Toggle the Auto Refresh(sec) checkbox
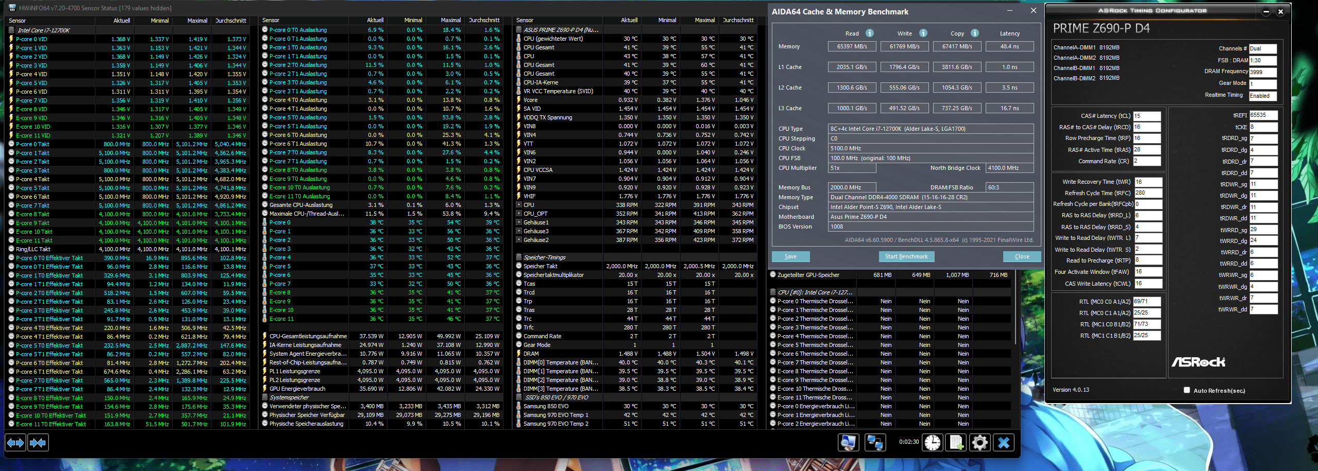 point(1187,390)
